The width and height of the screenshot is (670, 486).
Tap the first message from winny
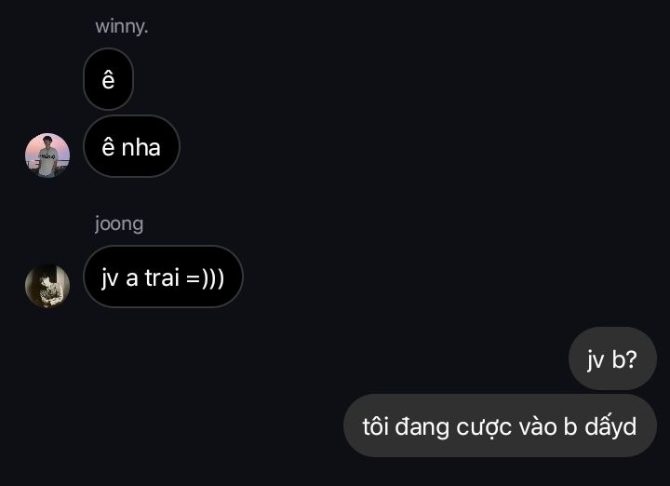click(x=108, y=79)
